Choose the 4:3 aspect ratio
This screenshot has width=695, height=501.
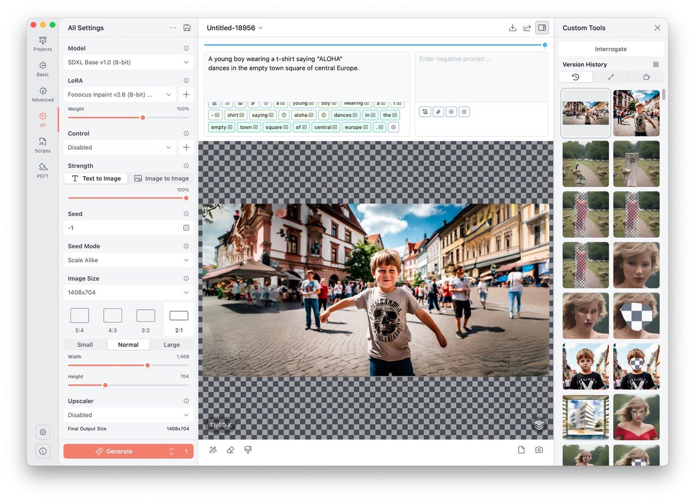coord(112,320)
